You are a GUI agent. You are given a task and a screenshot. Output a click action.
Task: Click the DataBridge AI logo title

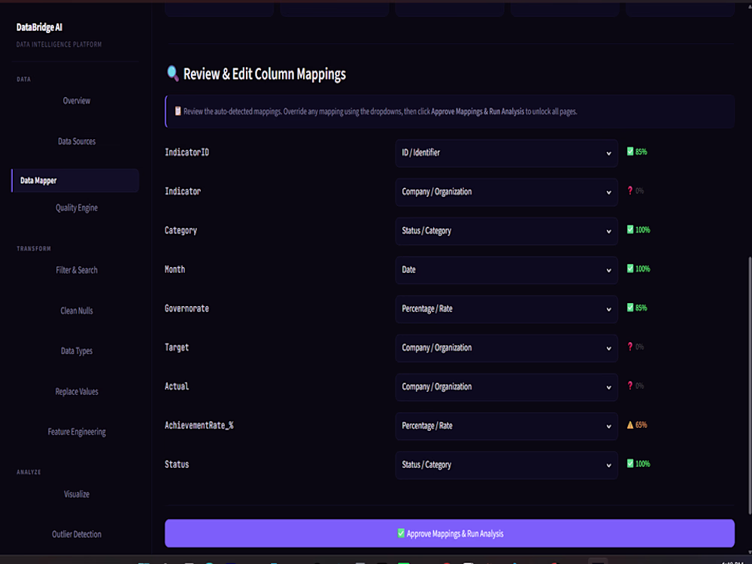click(39, 27)
